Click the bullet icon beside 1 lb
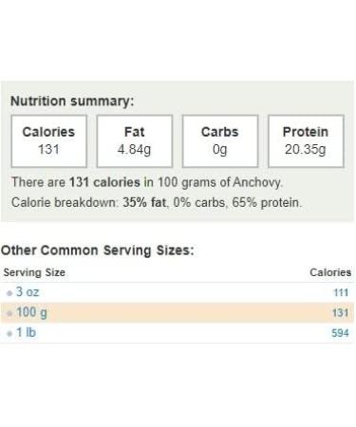 [x=9, y=333]
